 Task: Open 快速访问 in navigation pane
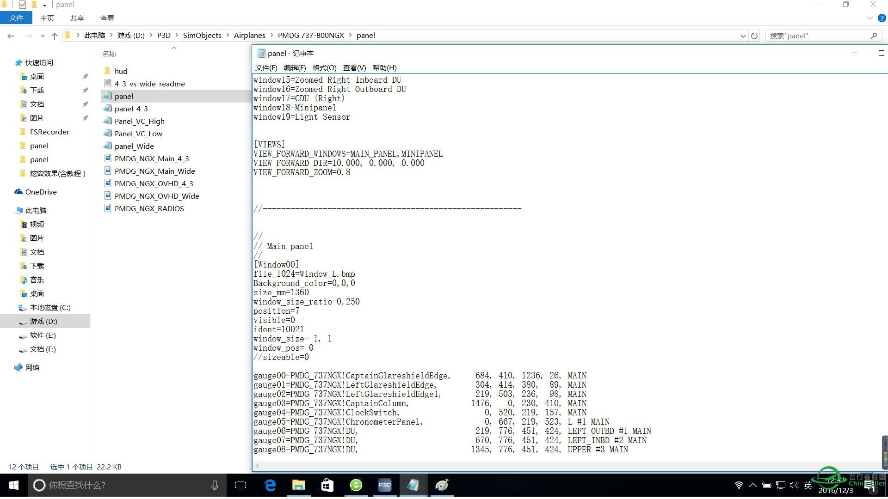click(x=39, y=62)
